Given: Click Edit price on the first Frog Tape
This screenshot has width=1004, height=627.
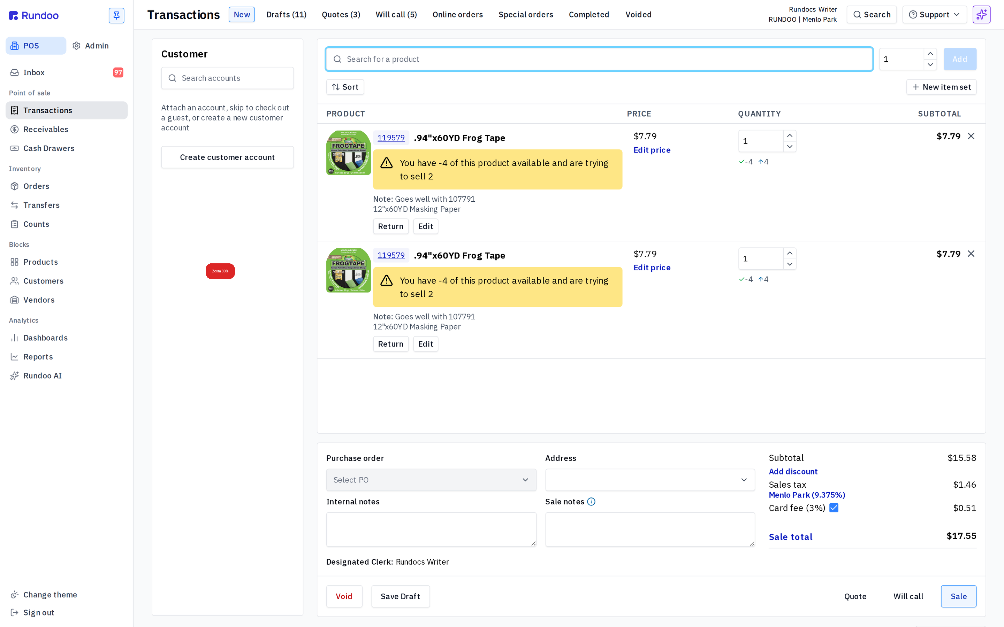Looking at the screenshot, I should pos(652,150).
